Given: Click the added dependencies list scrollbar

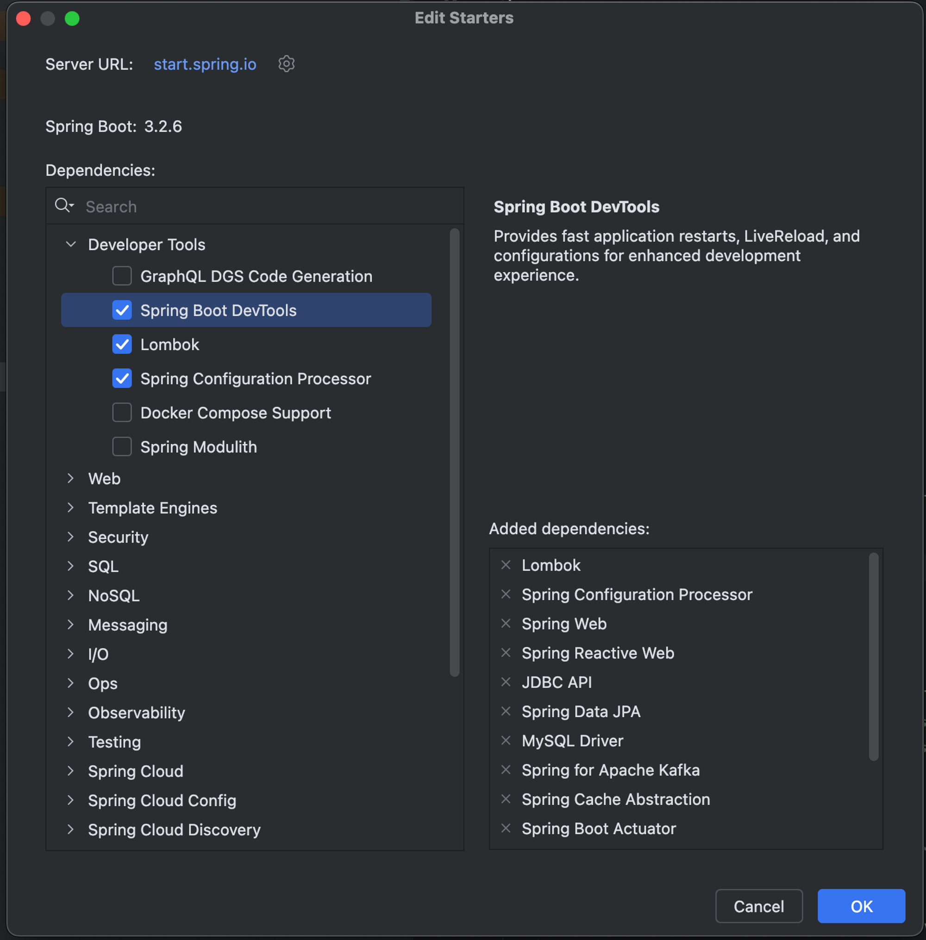Looking at the screenshot, I should (x=874, y=657).
